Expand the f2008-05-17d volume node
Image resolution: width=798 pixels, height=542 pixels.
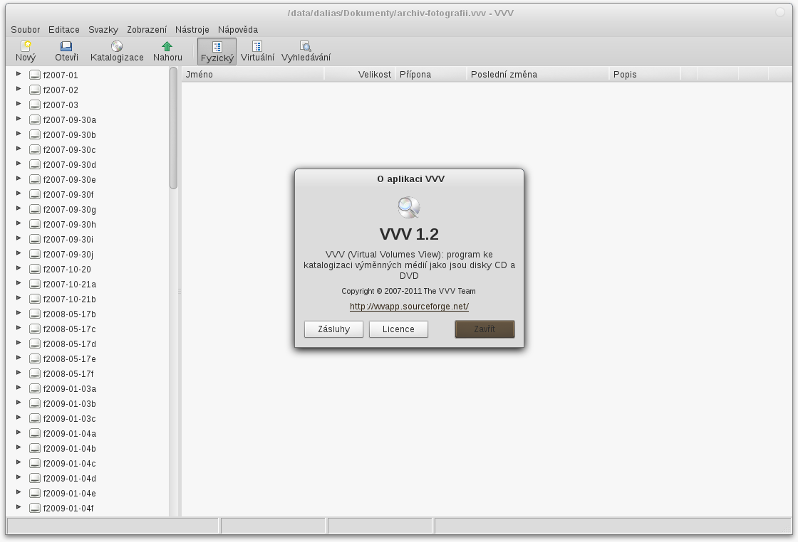pos(19,343)
